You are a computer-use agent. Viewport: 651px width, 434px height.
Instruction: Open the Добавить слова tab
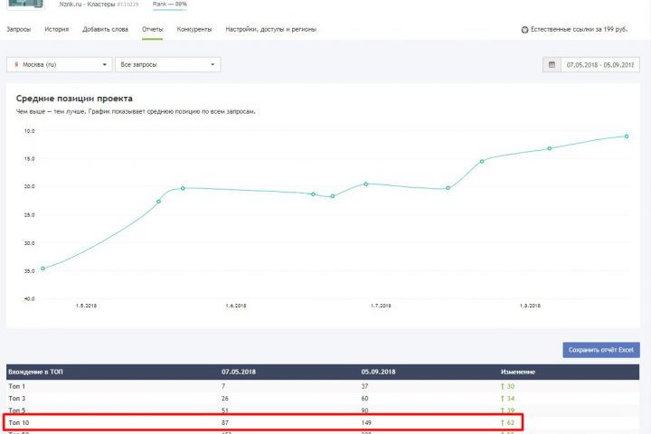(105, 30)
